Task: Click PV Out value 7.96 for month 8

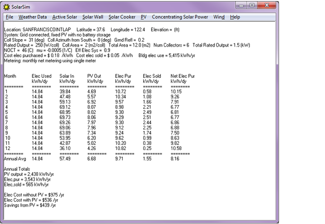Action: point(91,128)
